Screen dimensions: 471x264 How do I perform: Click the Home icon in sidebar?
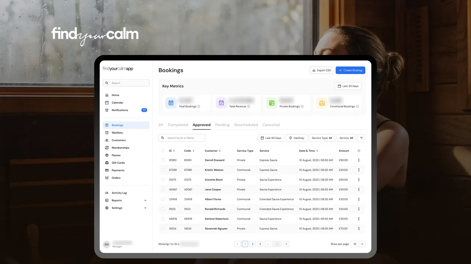tap(107, 95)
